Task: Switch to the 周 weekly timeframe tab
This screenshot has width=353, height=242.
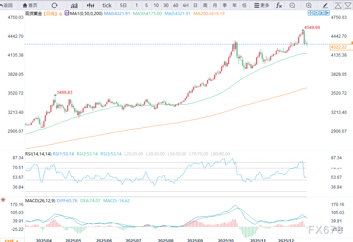Action: tap(204, 5)
